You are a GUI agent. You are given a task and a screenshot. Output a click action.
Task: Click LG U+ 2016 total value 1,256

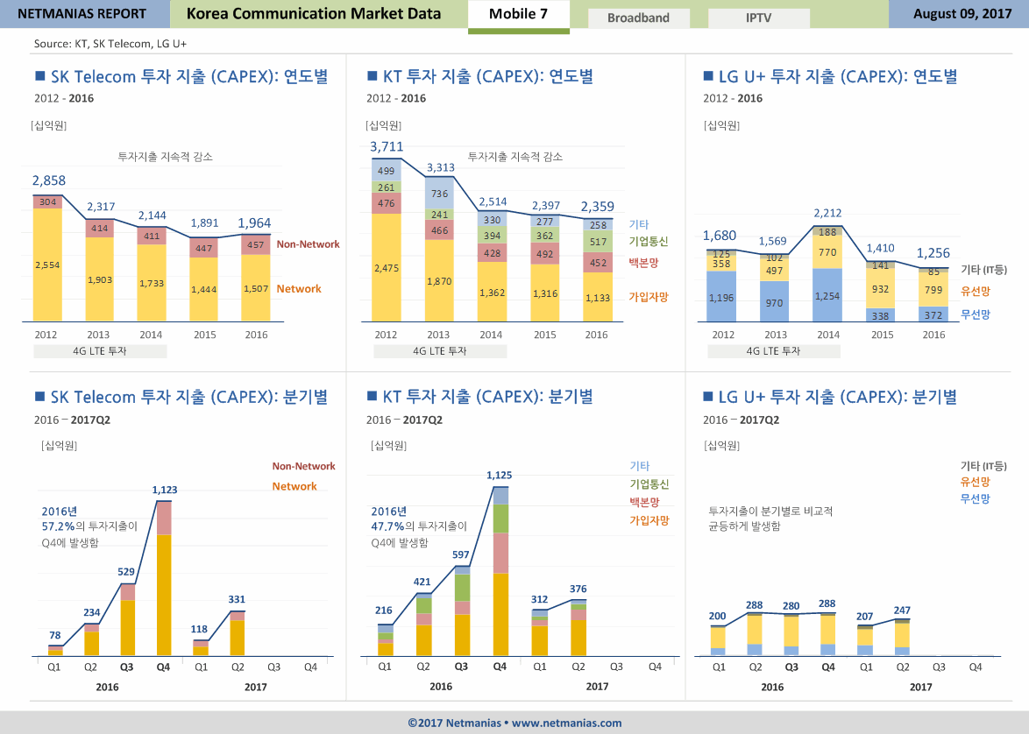pos(933,252)
